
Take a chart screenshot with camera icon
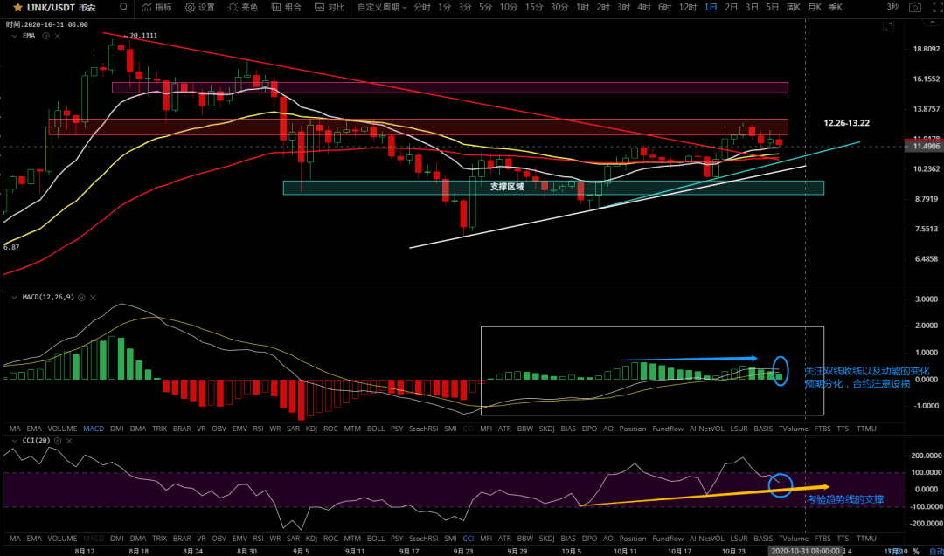pos(914,7)
